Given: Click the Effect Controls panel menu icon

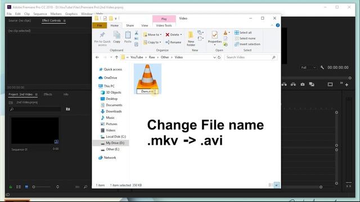Looking at the screenshot, I should tap(65, 21).
